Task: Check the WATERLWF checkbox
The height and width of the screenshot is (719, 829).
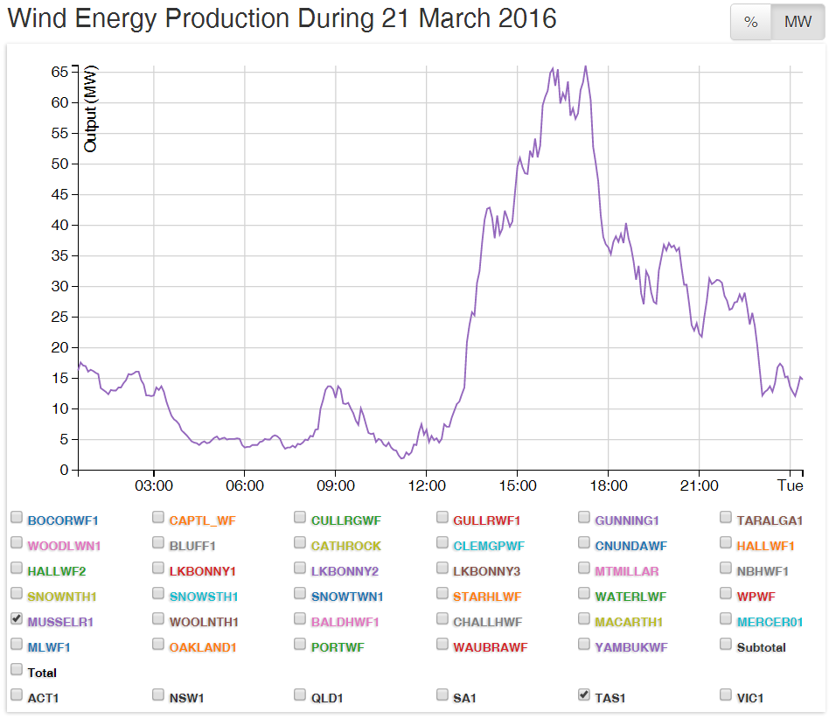Action: [x=583, y=593]
